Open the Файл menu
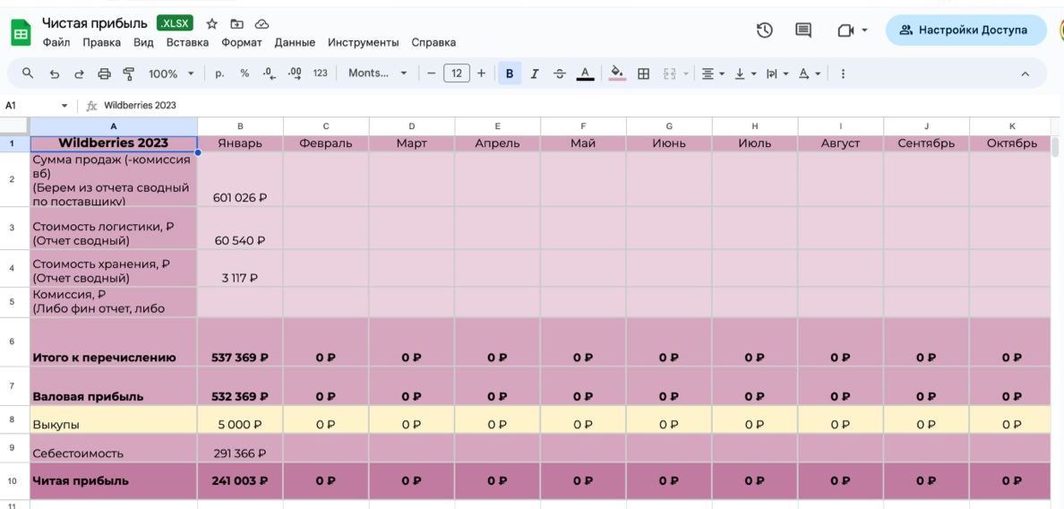1064x509 pixels. [x=56, y=42]
